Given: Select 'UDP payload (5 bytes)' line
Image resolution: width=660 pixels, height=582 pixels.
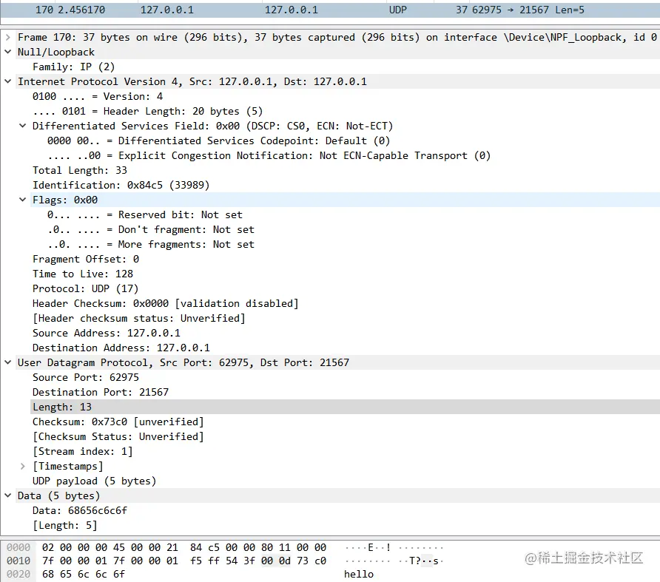Looking at the screenshot, I should pos(95,481).
